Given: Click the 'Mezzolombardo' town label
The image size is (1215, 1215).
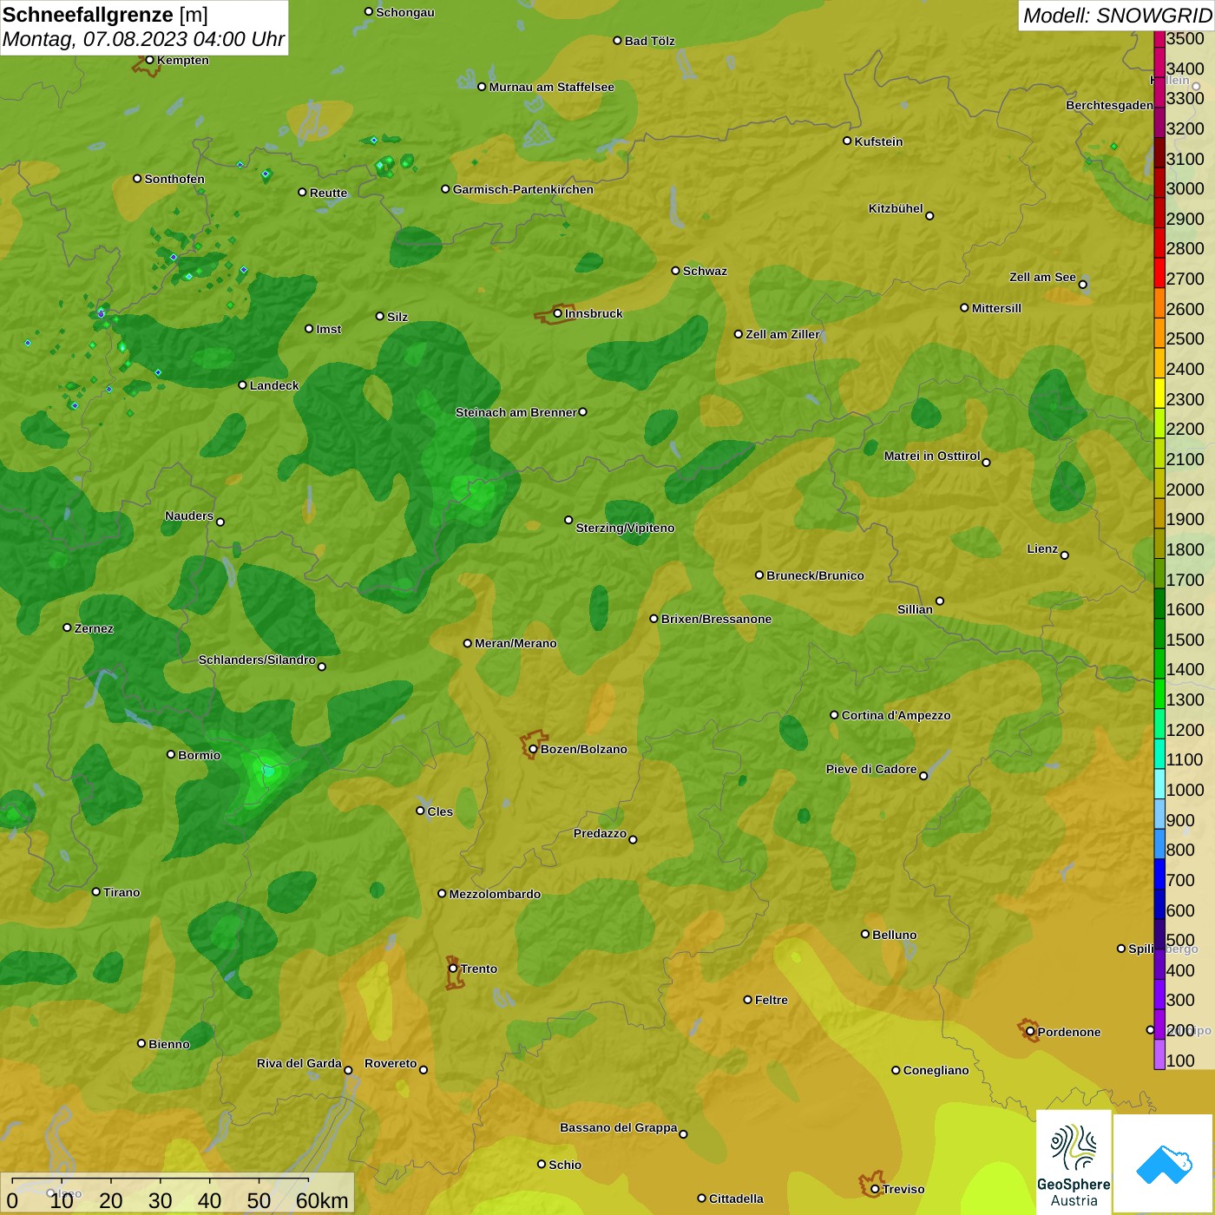Looking at the screenshot, I should [x=495, y=894].
